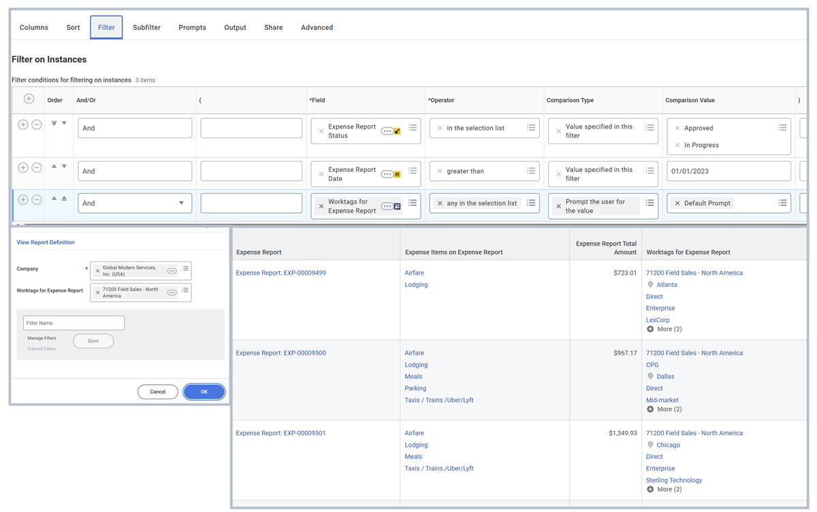This screenshot has height=512, width=817.
Task: Add row after Expense Report Date condition
Action: 23,167
